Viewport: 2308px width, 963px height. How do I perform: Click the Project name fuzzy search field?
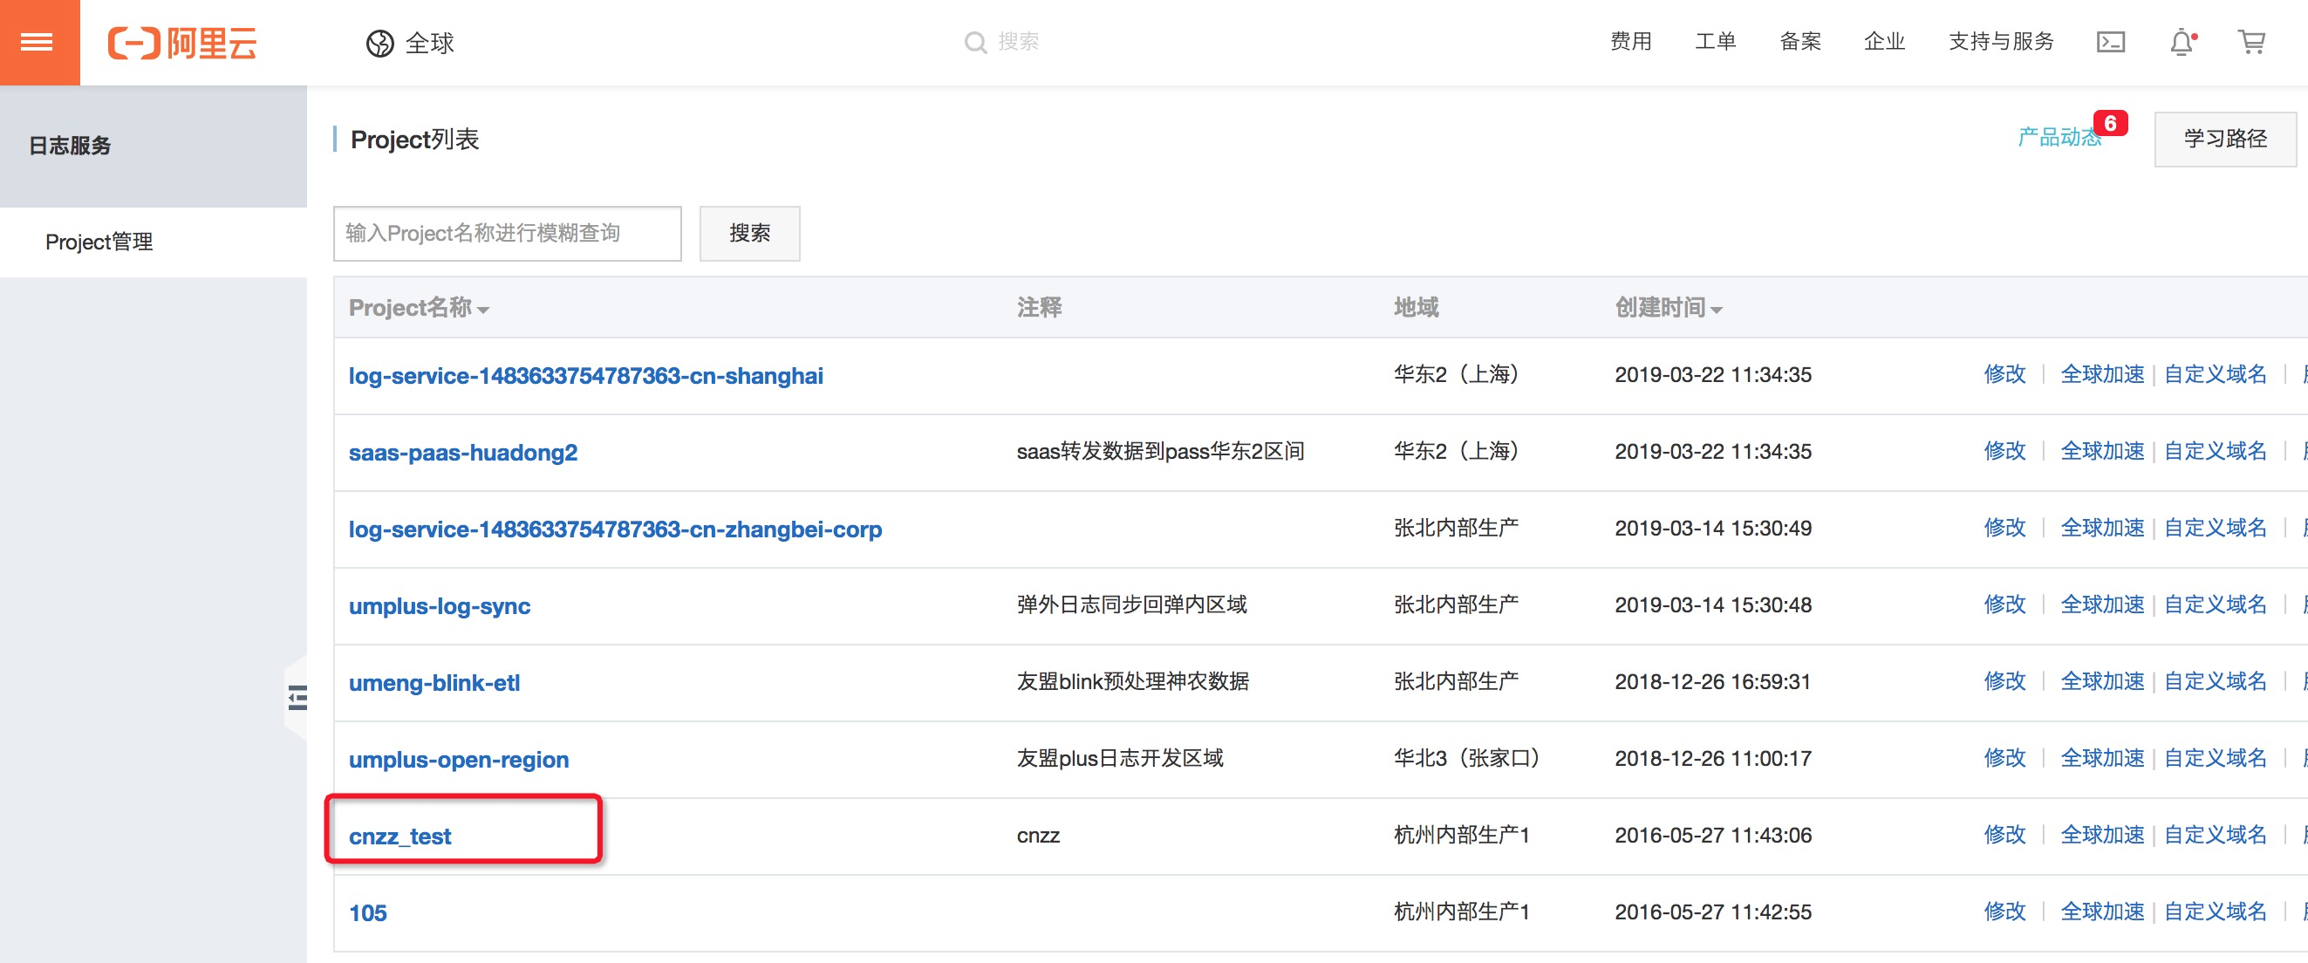(507, 234)
